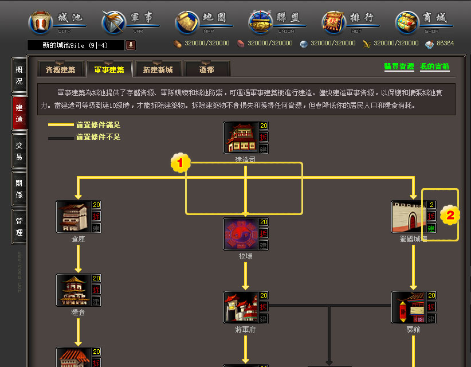
Task: Select the 關係 sidebar tab
Action: pyautogui.click(x=19, y=189)
